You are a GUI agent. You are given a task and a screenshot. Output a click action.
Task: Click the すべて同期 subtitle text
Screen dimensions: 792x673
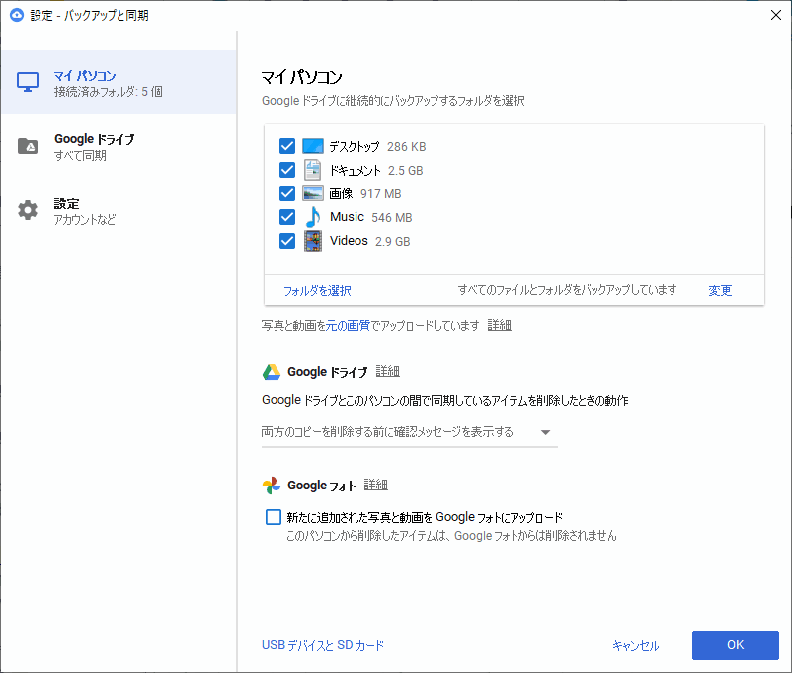[x=80, y=156]
